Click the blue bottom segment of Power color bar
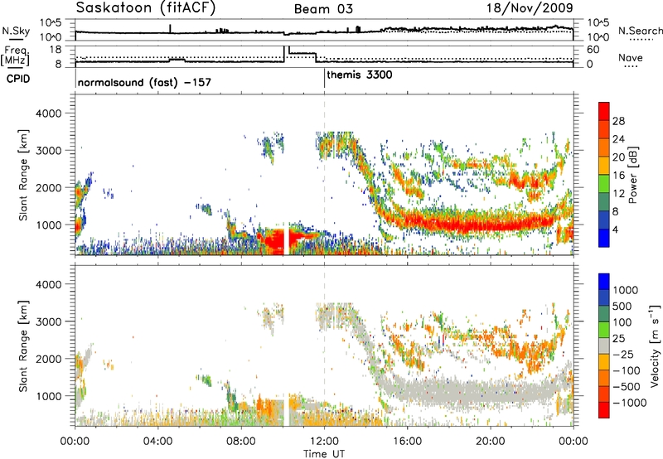The width and height of the screenshot is (663, 459). point(604,238)
